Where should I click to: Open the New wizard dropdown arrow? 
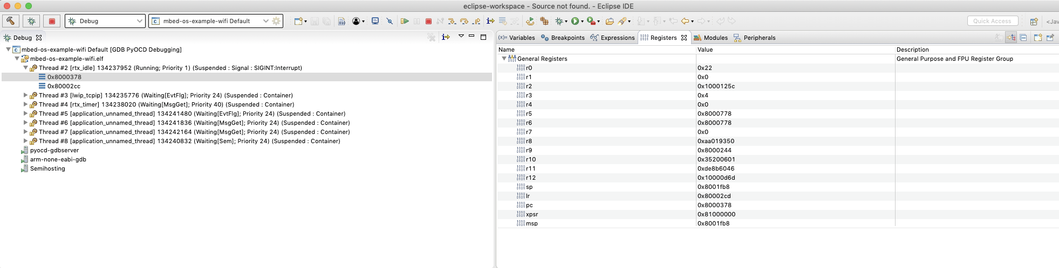point(305,22)
